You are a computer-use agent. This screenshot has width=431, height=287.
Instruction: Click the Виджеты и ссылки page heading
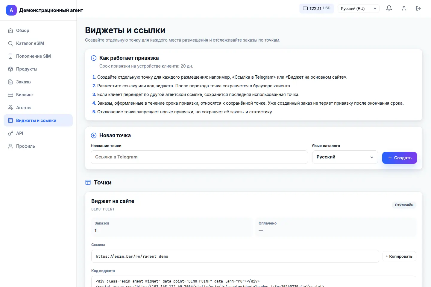pos(125,30)
